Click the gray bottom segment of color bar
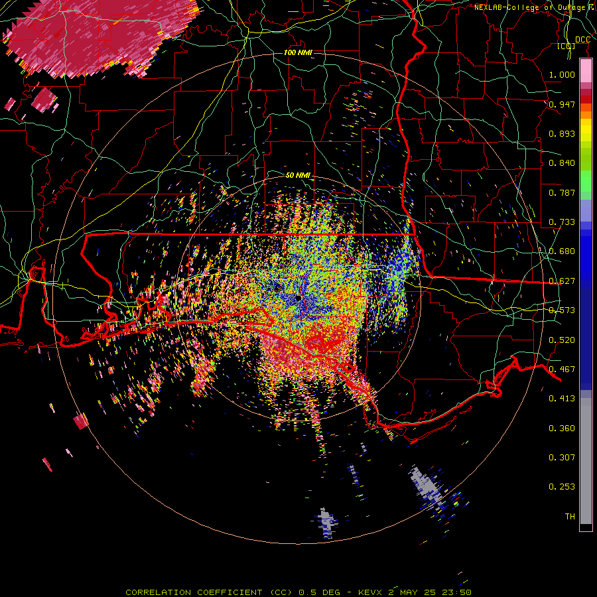Image resolution: width=597 pixels, height=597 pixels. coord(586,461)
